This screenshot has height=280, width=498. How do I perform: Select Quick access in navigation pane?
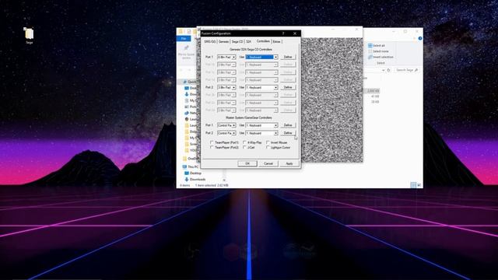[x=190, y=82]
